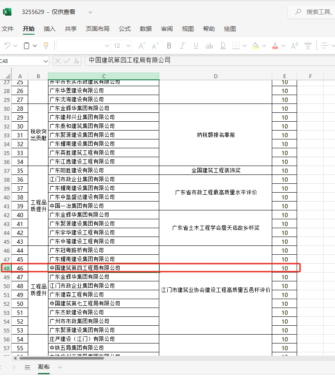Select column F header

coord(311,76)
